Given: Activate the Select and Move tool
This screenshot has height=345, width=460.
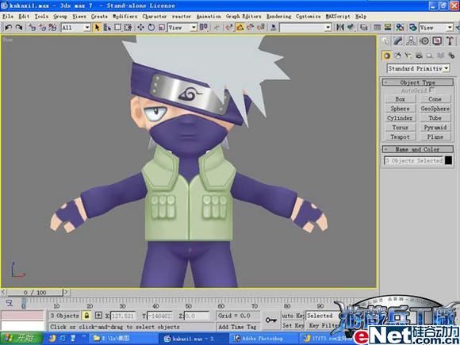Looking at the screenshot, I should pyautogui.click(x=140, y=28).
